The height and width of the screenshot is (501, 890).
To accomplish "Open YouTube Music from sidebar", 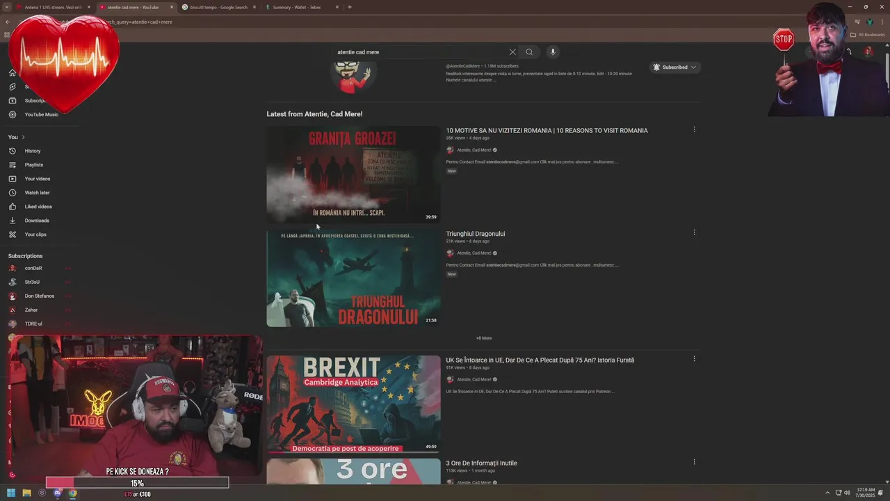I will (x=41, y=115).
